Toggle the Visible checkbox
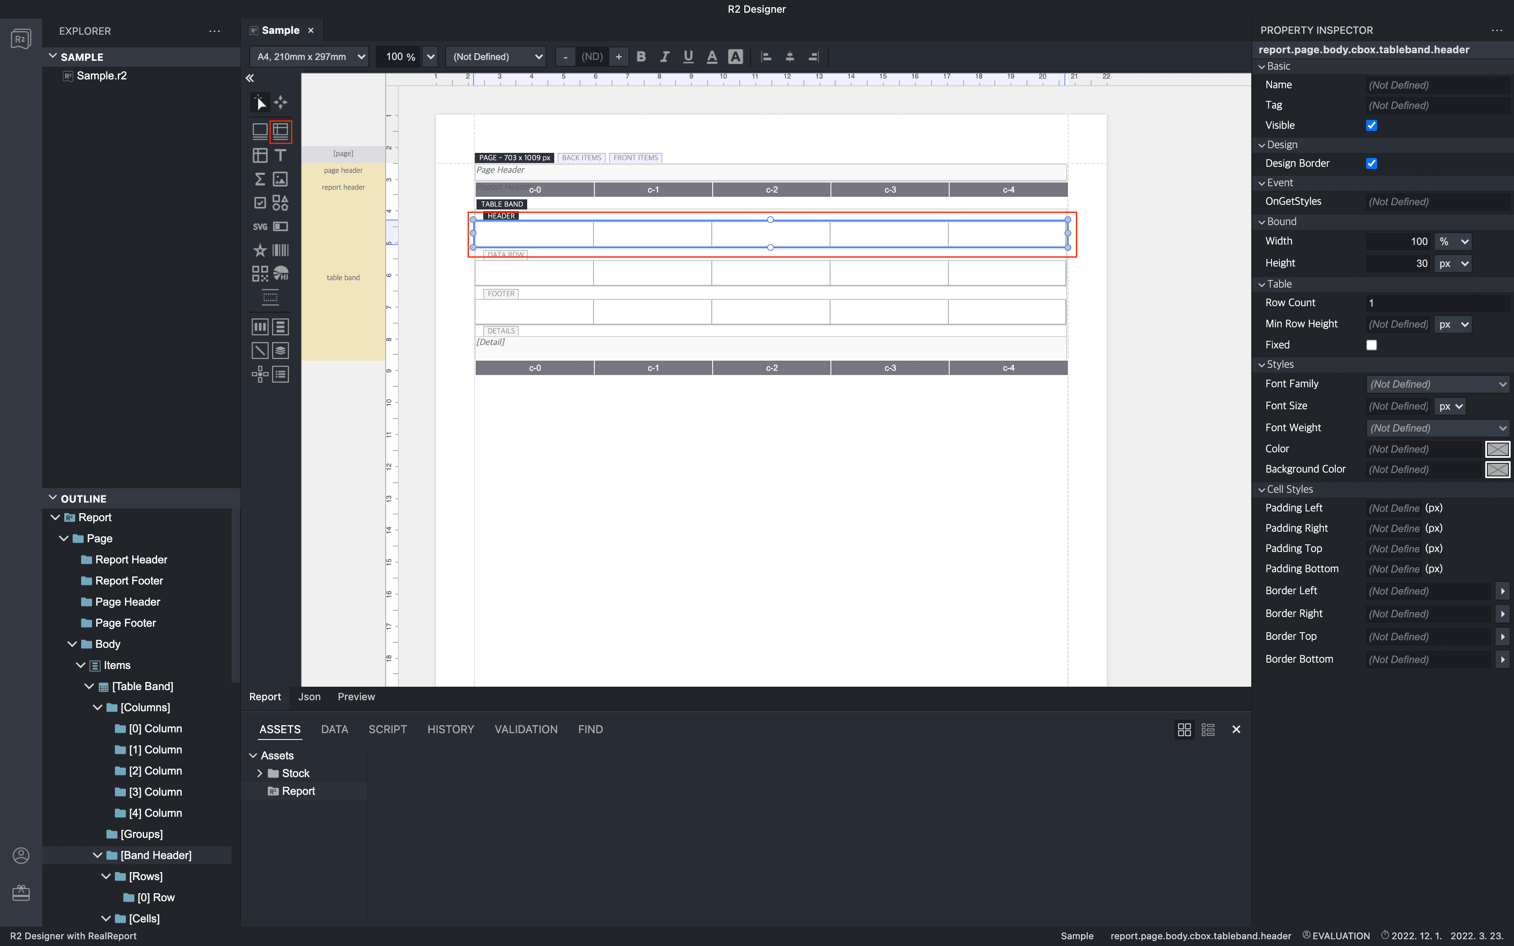 (x=1371, y=125)
